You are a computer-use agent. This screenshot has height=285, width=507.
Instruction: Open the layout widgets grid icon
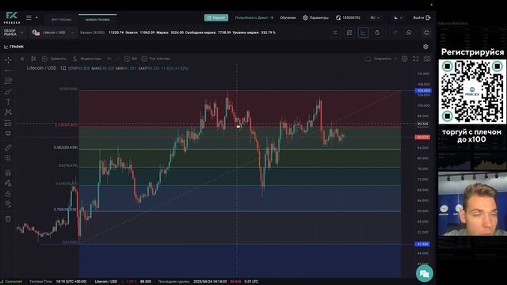(x=349, y=32)
